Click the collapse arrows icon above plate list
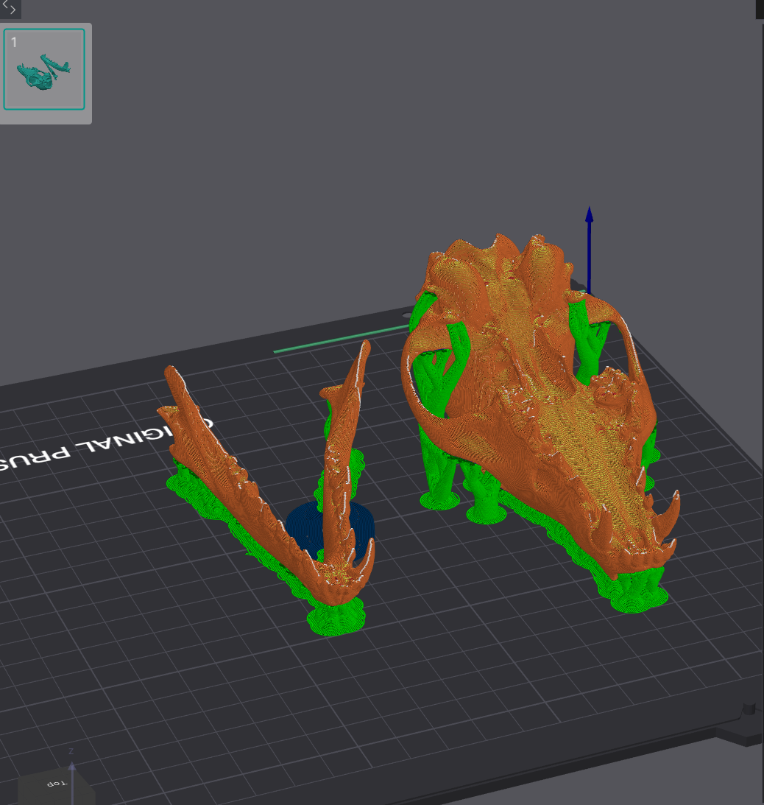Image resolution: width=764 pixels, height=805 pixels. pos(10,7)
